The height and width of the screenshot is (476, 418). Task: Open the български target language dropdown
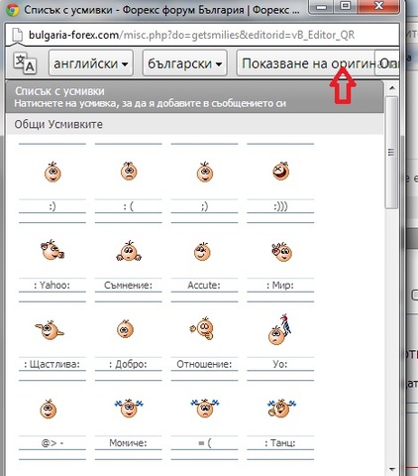tap(184, 63)
